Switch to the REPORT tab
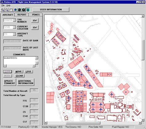 coord(22,15)
